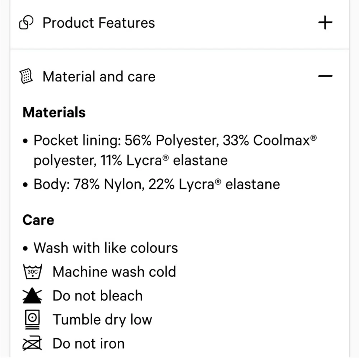This screenshot has height=359, width=359.
Task: Click the tumble dry low icon
Action: tap(32, 320)
